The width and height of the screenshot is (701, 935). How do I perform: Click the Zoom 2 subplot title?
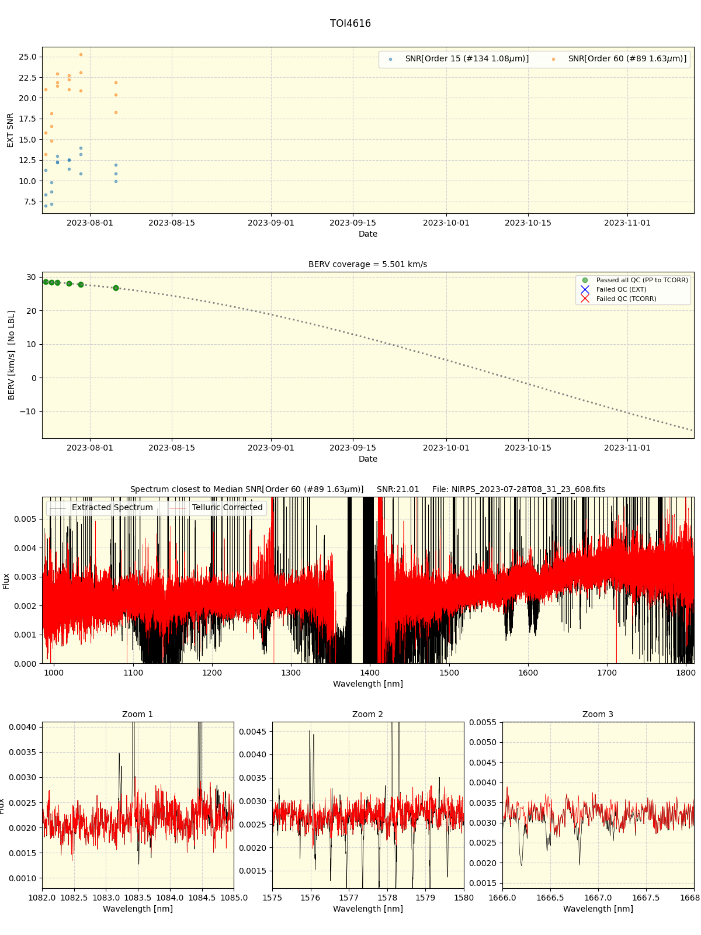click(x=368, y=714)
